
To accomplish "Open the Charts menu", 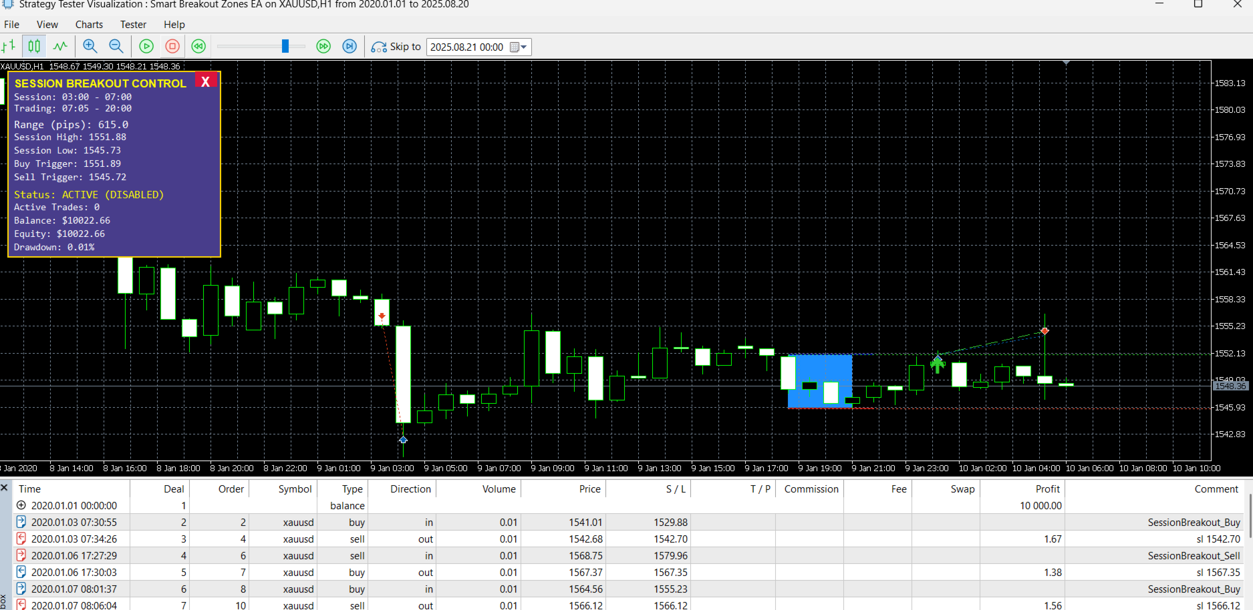I will click(89, 25).
